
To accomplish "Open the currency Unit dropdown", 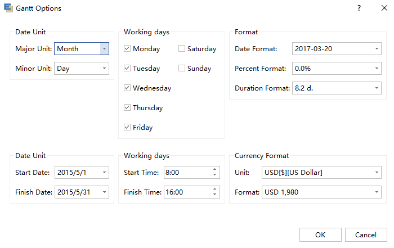I will click(376, 173).
